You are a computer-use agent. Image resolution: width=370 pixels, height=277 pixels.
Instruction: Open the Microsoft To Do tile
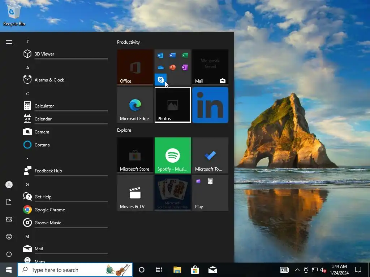click(x=210, y=155)
